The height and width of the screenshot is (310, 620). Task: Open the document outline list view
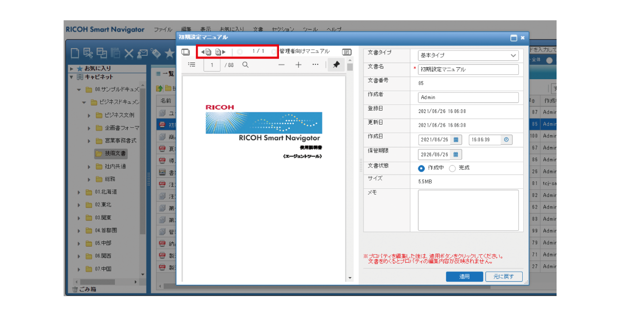191,65
